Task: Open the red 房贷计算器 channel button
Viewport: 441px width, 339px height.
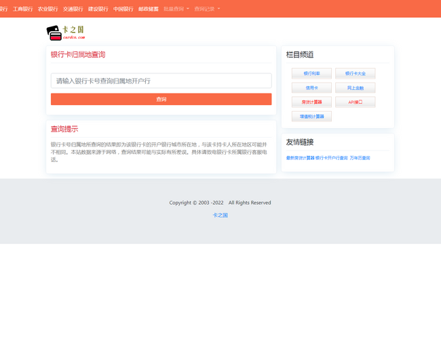Action: 311,102
